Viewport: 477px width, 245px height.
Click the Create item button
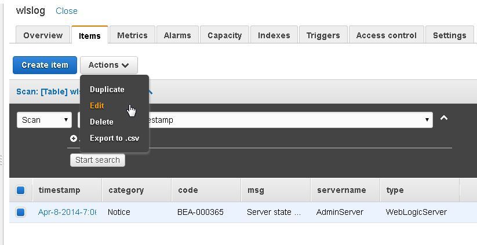coord(45,65)
